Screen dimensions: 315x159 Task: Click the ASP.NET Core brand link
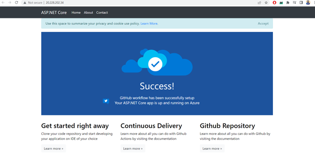point(54,13)
